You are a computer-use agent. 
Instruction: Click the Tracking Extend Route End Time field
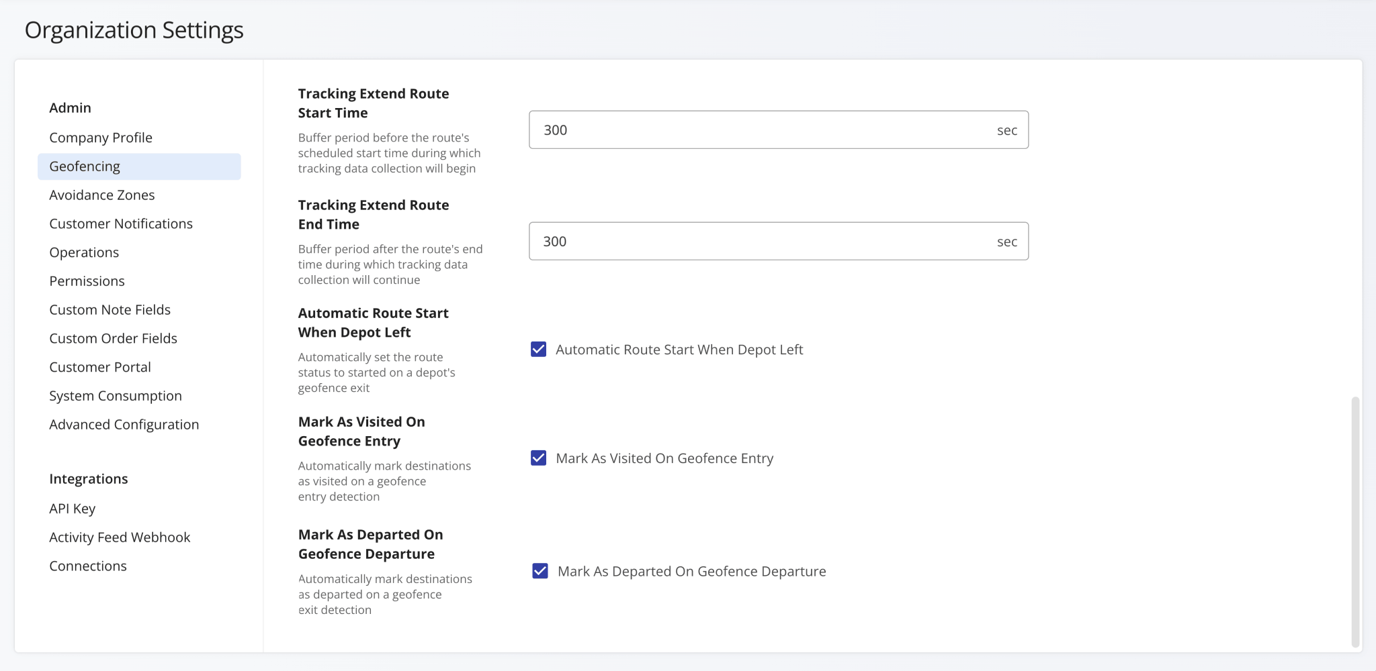click(x=778, y=241)
